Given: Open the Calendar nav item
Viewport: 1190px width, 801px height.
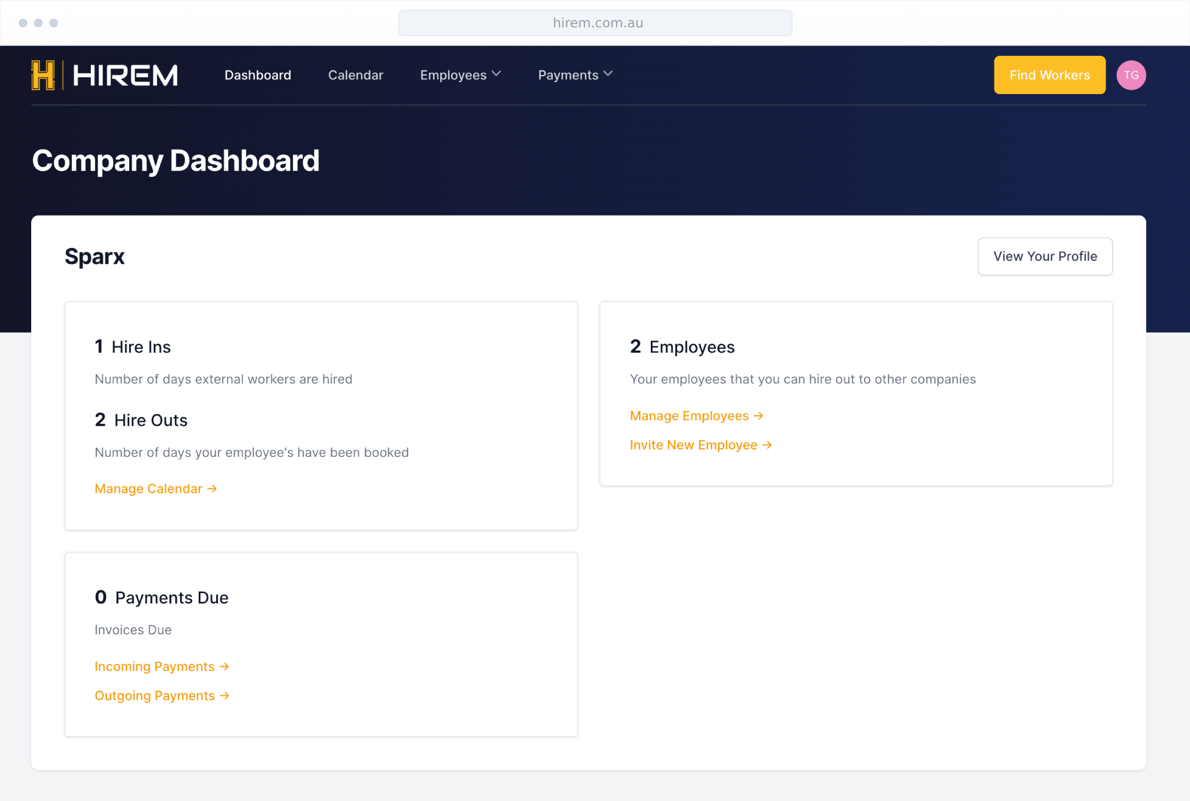Looking at the screenshot, I should pyautogui.click(x=356, y=75).
